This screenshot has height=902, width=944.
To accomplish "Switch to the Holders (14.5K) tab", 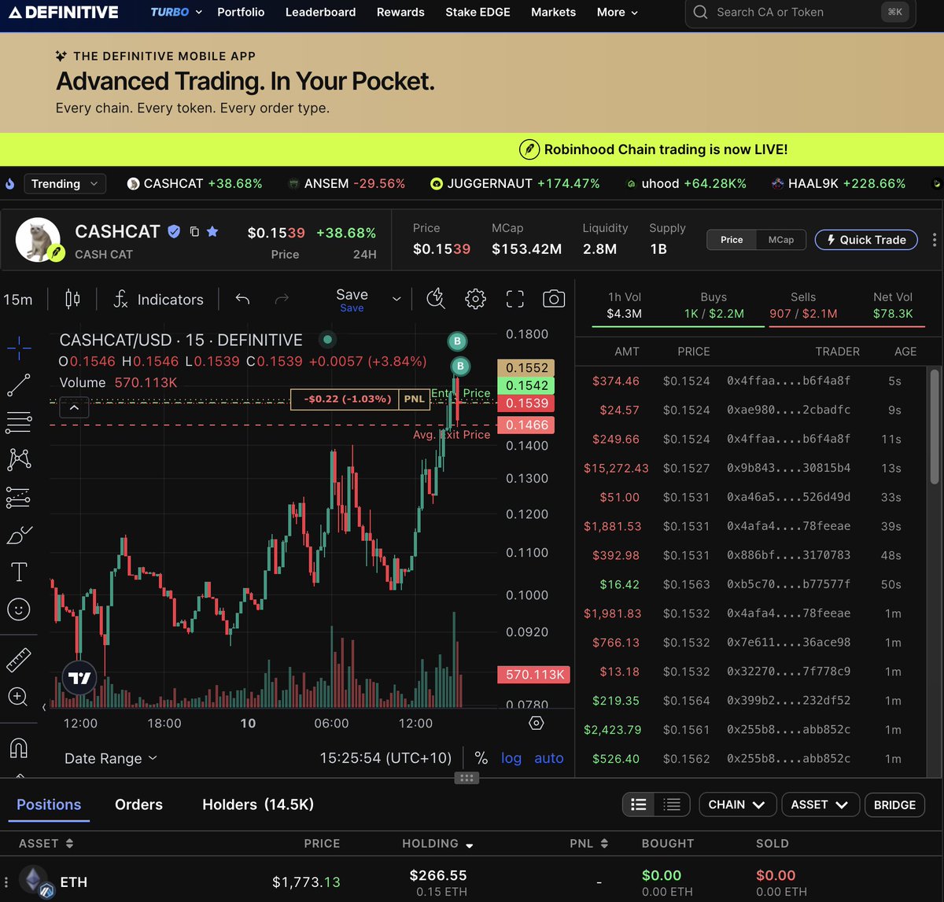I will click(258, 804).
